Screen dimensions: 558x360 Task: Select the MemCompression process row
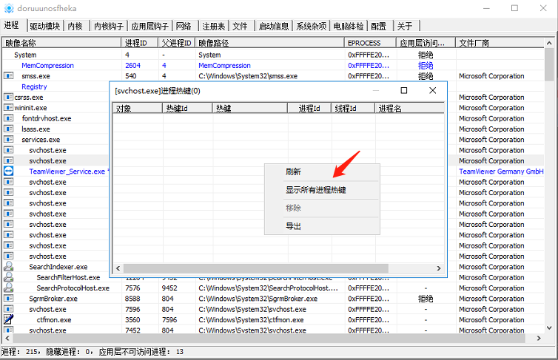point(47,66)
